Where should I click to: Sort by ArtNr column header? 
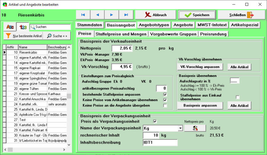point(12,47)
